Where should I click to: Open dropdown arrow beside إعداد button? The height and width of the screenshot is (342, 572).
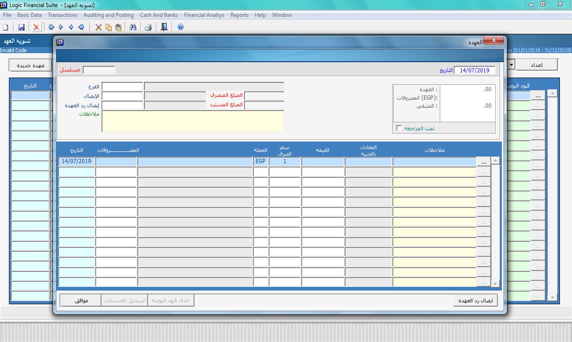(x=511, y=65)
